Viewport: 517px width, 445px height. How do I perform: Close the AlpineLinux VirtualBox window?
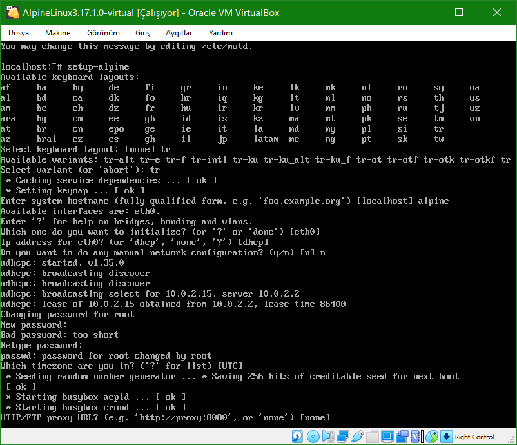click(497, 12)
